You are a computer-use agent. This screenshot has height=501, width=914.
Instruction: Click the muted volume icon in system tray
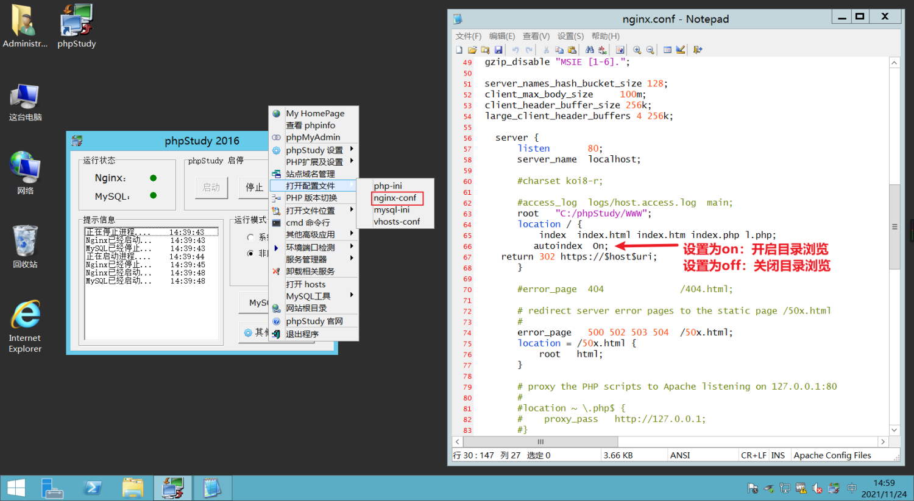click(817, 488)
